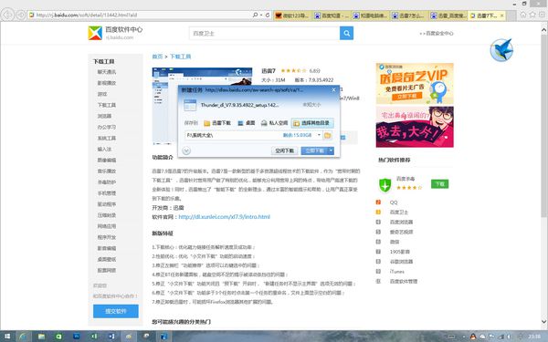Select the 选择其他目录 option
The image size is (548, 342).
[312, 123]
